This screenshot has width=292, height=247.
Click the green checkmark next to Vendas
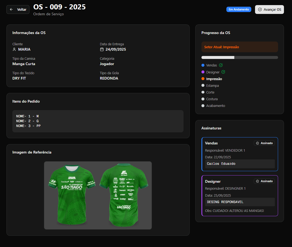[221, 65]
